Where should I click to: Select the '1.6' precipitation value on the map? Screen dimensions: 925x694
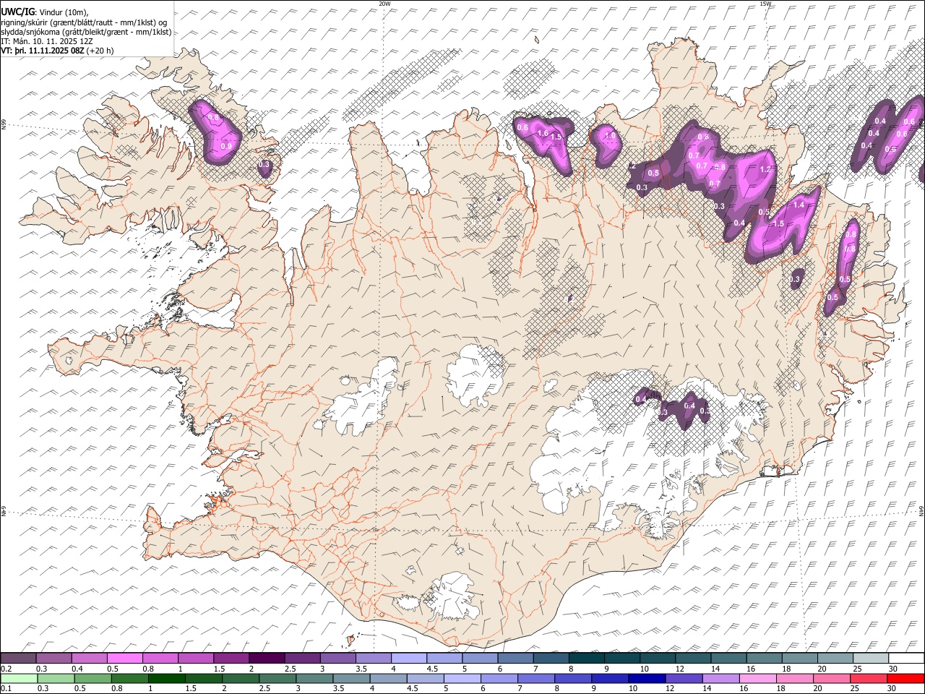543,133
